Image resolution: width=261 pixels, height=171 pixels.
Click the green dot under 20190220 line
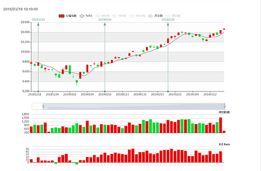pos(168,91)
